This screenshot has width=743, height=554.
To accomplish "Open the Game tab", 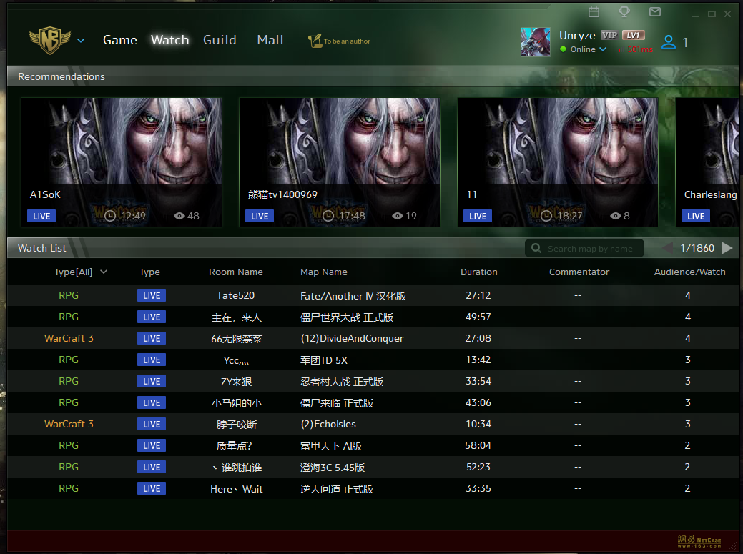I will click(120, 40).
